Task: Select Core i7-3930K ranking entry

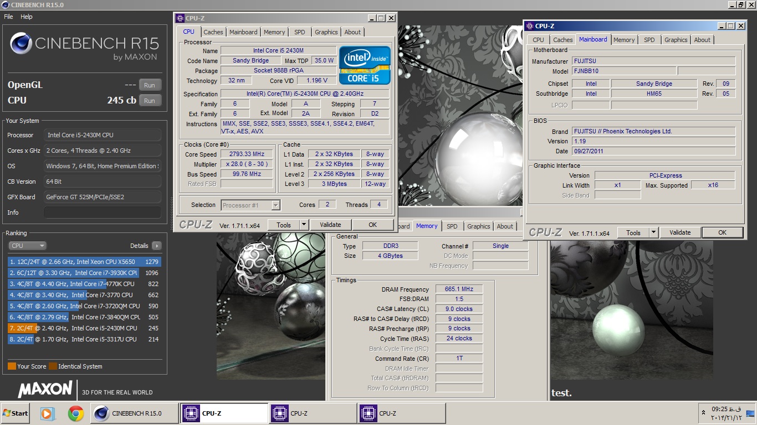Action: [x=84, y=273]
